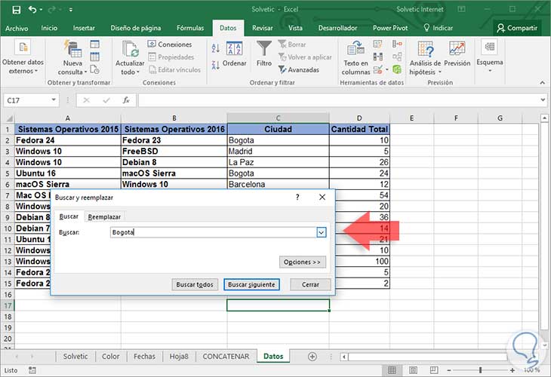Select column D header
The width and height of the screenshot is (551, 377).
[359, 118]
